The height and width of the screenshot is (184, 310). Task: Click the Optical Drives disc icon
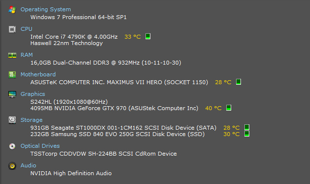point(12,146)
